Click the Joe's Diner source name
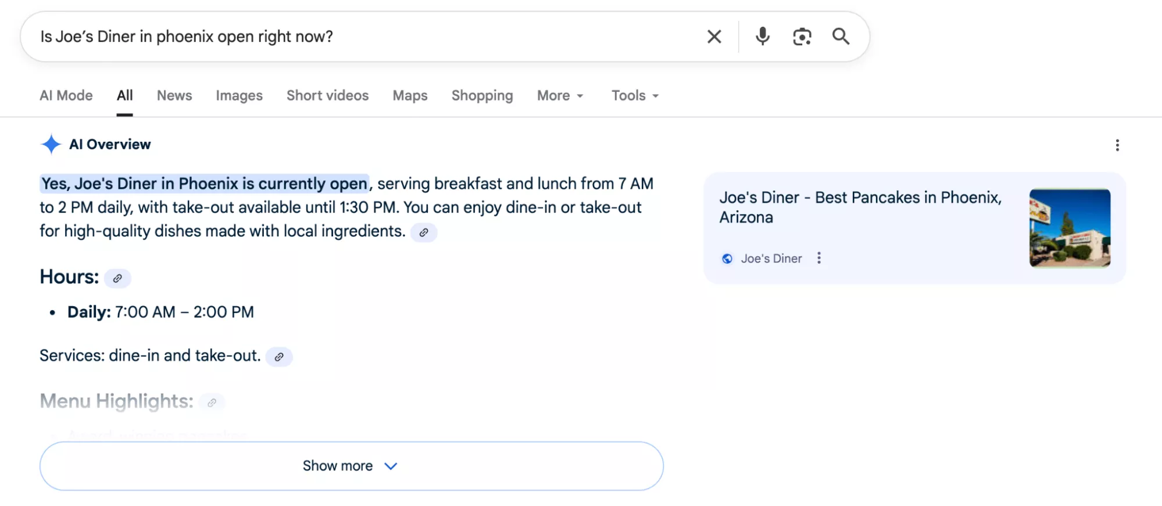Image resolution: width=1162 pixels, height=506 pixels. [x=771, y=259]
